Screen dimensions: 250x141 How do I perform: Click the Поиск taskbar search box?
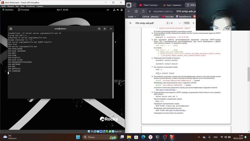click(x=100, y=137)
